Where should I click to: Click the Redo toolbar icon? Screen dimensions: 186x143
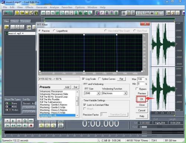[x=48, y=13]
